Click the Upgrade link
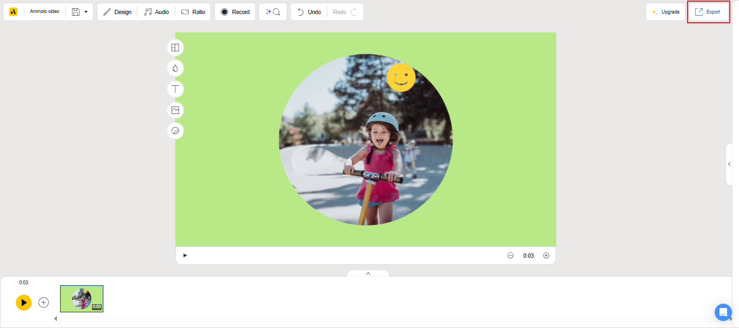The height and width of the screenshot is (328, 739). click(x=665, y=11)
